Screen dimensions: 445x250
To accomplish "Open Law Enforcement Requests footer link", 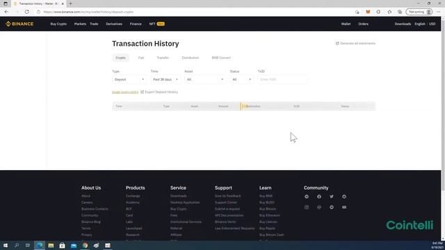I will click(235, 228).
